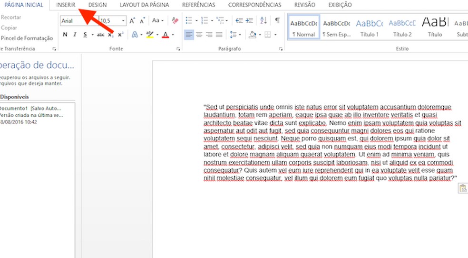Open the Inserir tab

[66, 5]
